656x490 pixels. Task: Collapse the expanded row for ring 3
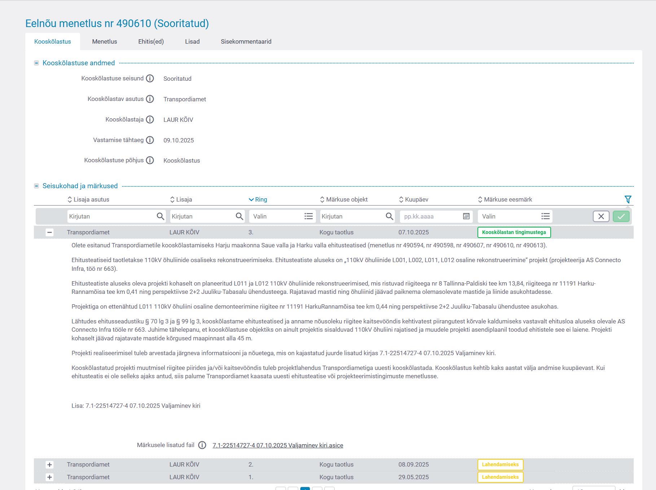point(49,233)
